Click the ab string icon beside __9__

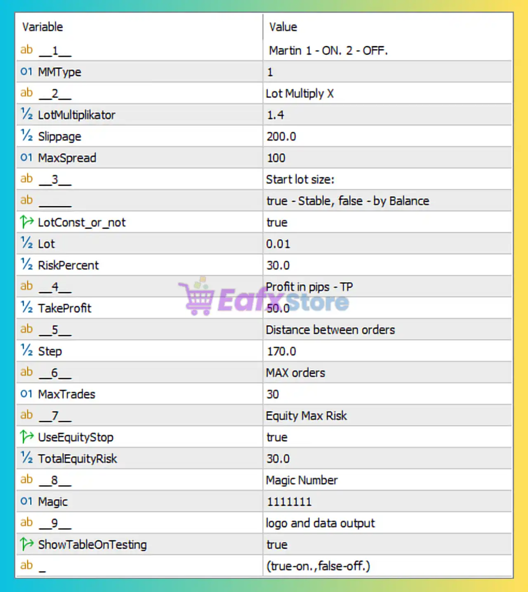(x=26, y=522)
